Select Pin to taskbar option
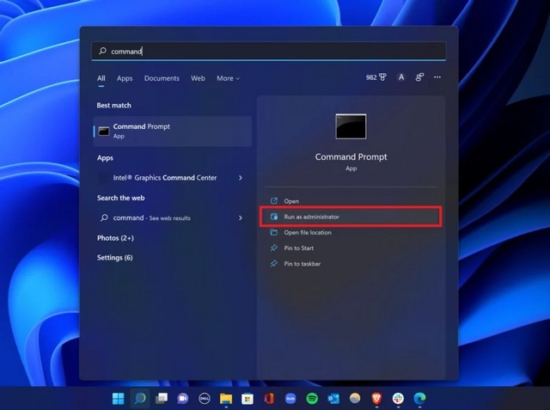 click(x=302, y=264)
